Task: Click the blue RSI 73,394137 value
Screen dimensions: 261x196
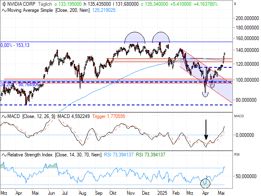Action: point(119,155)
